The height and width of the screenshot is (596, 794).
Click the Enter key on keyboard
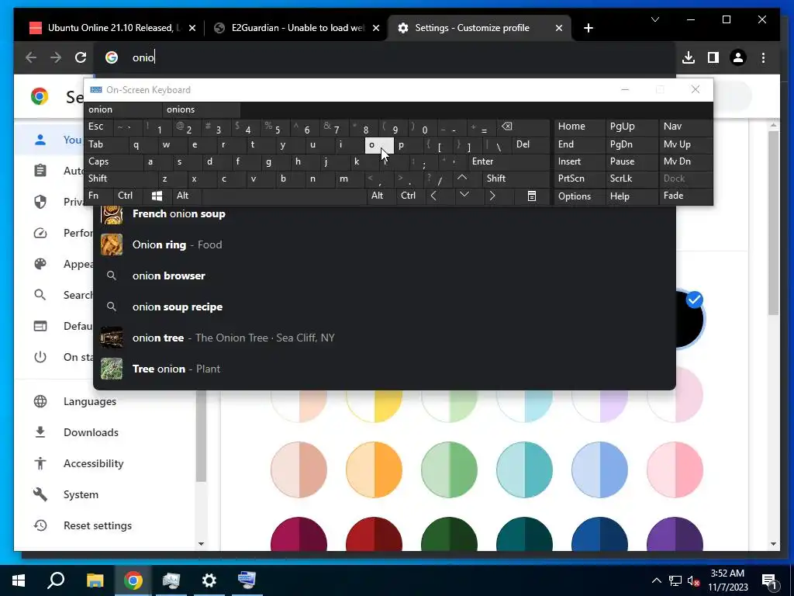[509, 161]
